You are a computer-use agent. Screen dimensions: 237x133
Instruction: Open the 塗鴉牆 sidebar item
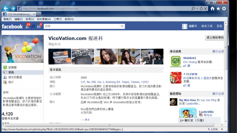(x=12, y=67)
